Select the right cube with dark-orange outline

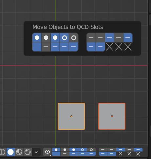coord(112,116)
